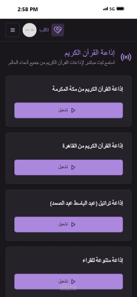
Task: Click the broadcast radio waves icon
Action: [x=126, y=57]
